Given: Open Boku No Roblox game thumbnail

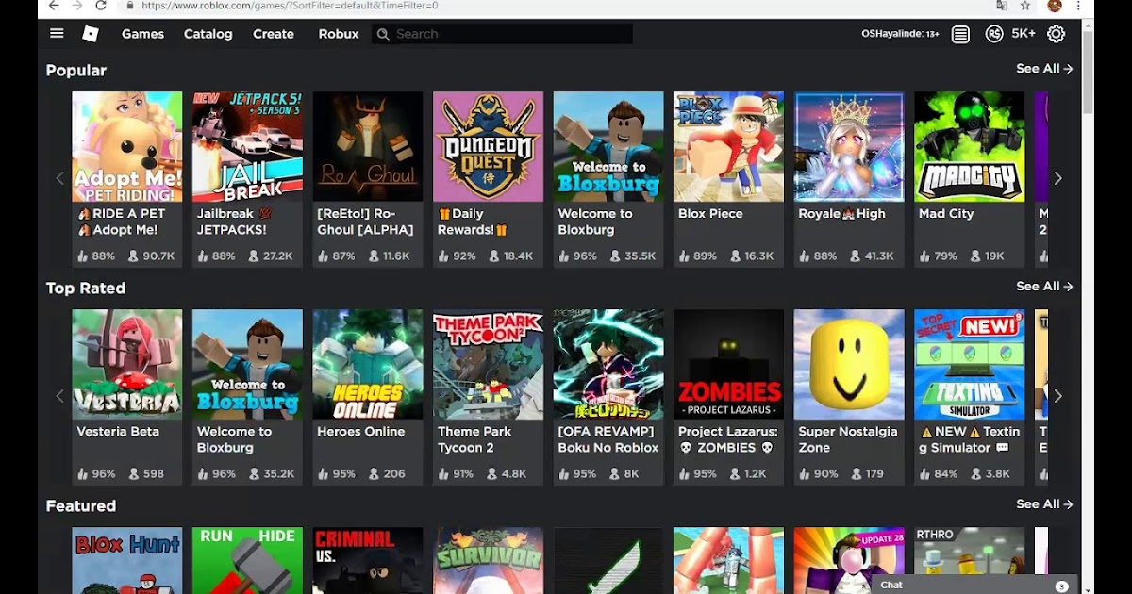Looking at the screenshot, I should pyautogui.click(x=608, y=364).
